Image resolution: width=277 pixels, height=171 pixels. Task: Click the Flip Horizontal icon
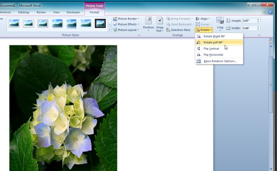[x=199, y=55]
